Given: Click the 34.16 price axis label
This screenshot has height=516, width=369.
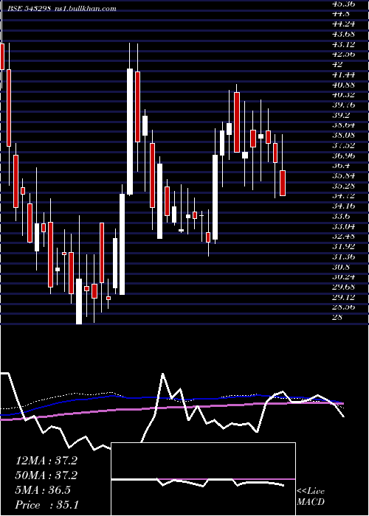Looking at the screenshot, I should pyautogui.click(x=343, y=206).
